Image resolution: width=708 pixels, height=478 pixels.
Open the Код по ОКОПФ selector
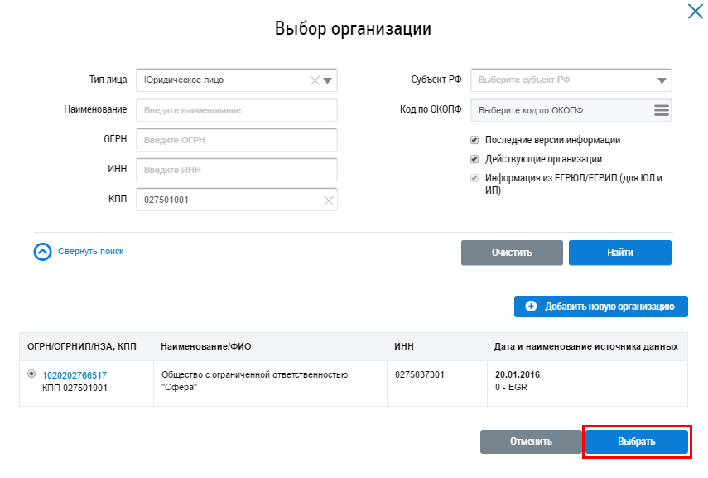click(561, 110)
